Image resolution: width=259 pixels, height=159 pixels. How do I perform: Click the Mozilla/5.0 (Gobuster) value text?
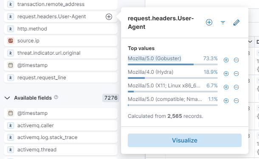pyautogui.click(x=155, y=59)
